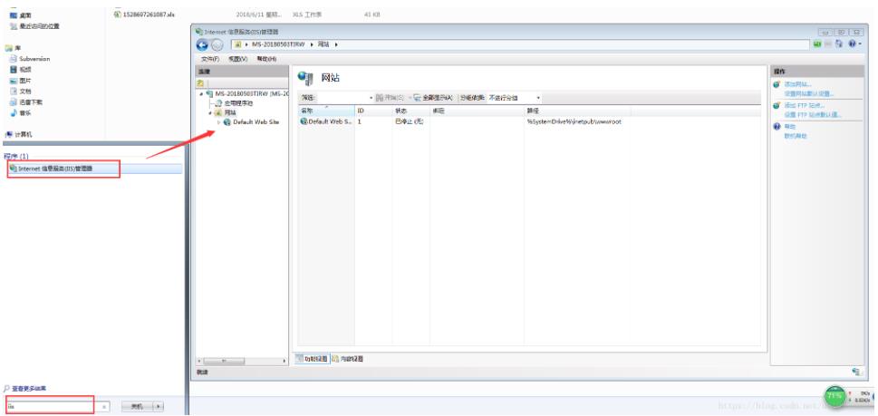The width and height of the screenshot is (878, 416).
Task: Click the IIS Manager forward arrow button
Action: (x=217, y=44)
